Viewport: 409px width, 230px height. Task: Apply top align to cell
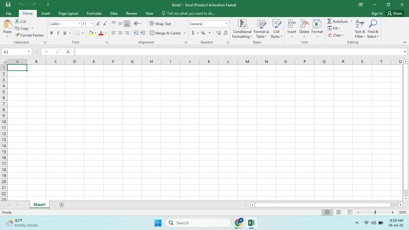pyautogui.click(x=114, y=24)
